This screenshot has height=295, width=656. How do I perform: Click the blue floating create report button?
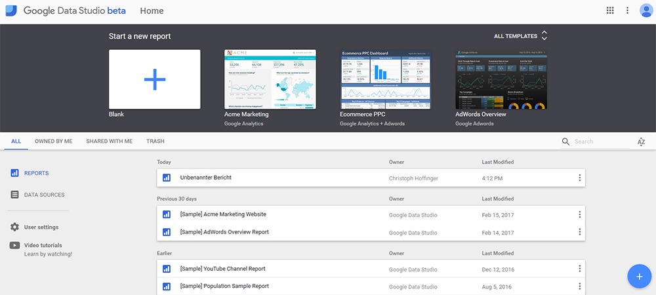(x=639, y=276)
